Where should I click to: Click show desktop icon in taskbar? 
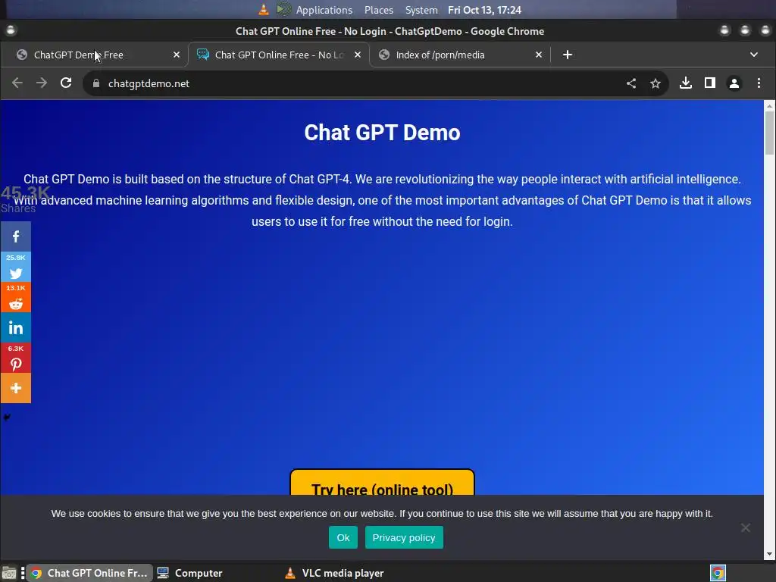tap(9, 573)
